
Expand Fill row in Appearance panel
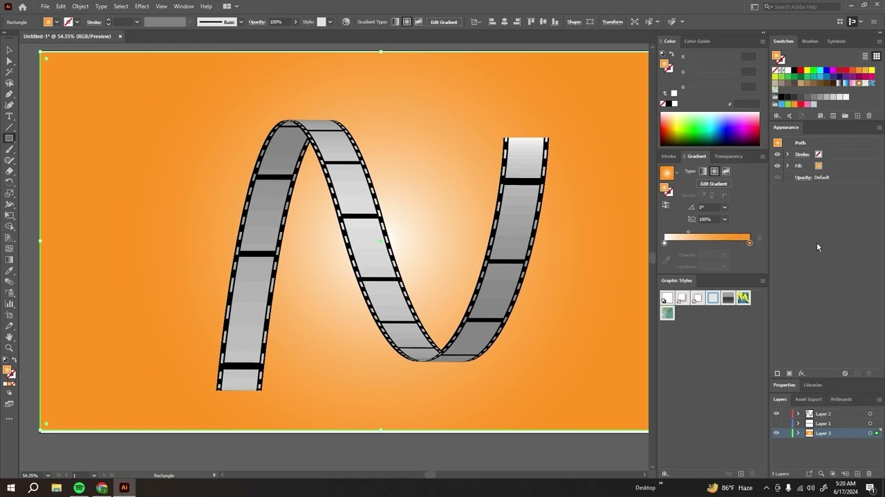pyautogui.click(x=788, y=166)
